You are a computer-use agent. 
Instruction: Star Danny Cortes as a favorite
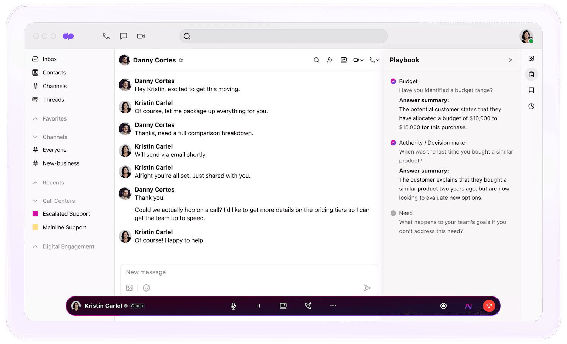tap(181, 60)
